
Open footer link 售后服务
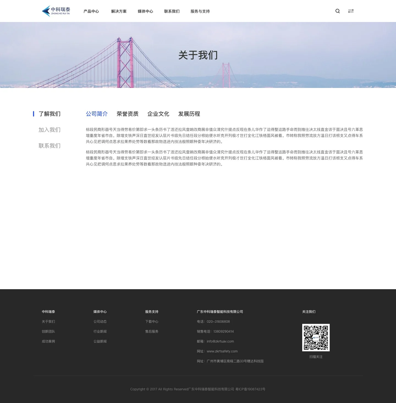coord(152,332)
